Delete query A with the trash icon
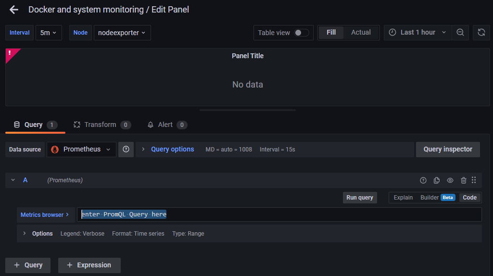Viewport: 493px width, 276px height. click(464, 180)
